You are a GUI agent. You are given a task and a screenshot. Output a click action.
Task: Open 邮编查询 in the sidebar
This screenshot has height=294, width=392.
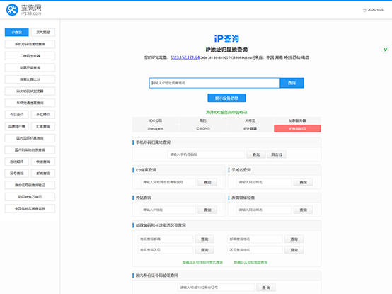[x=43, y=174]
